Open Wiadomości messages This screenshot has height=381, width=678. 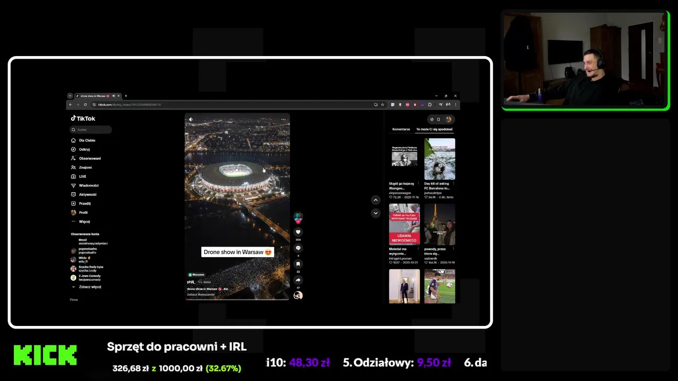85,185
